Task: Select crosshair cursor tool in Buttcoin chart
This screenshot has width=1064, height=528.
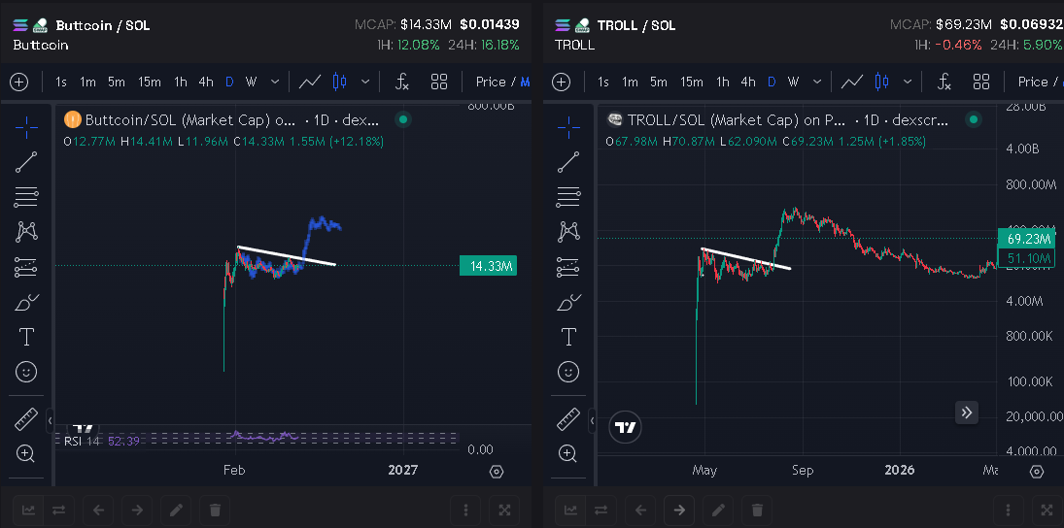Action: click(x=26, y=126)
